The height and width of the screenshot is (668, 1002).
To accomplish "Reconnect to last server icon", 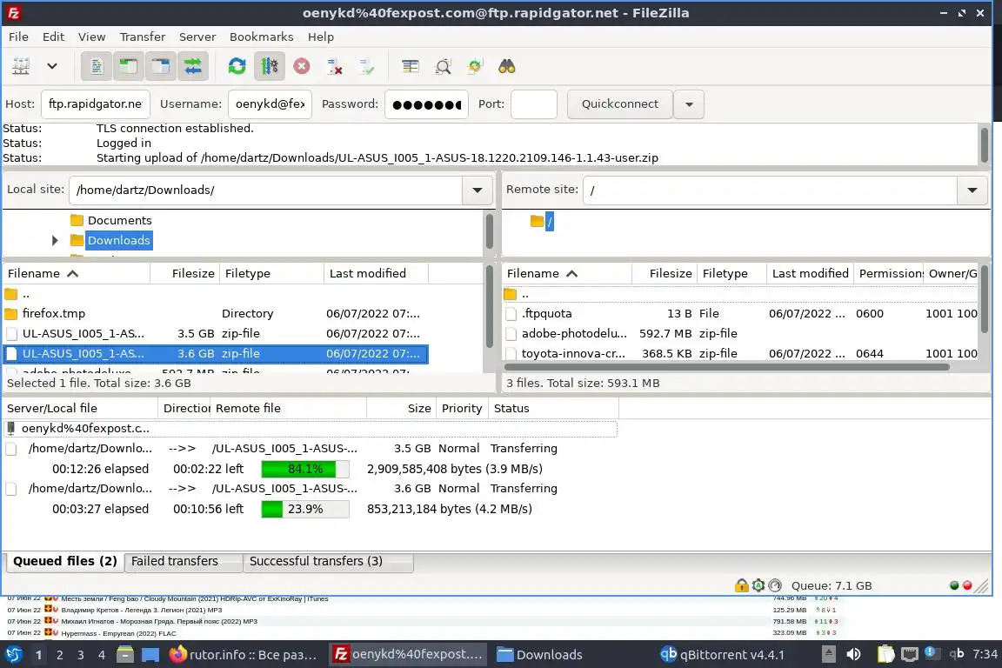I will point(367,66).
